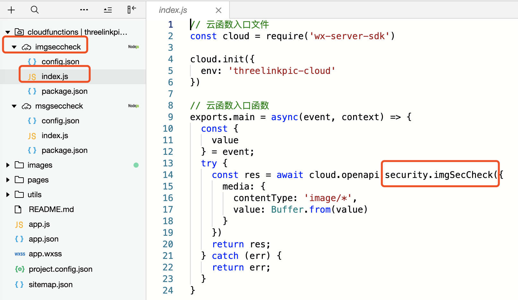This screenshot has width=518, height=300.
Task: Expand the utils folder
Action: tap(8, 195)
